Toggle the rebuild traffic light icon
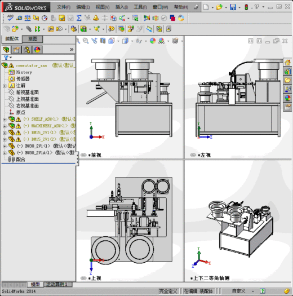This screenshot has width=293, height=296. 246,7
